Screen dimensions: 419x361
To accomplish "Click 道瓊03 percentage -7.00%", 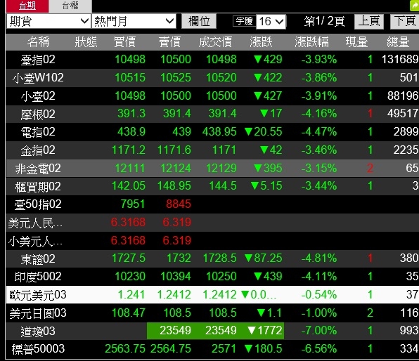I will coord(318,331).
